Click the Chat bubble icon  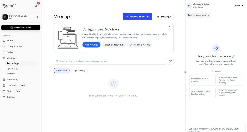4,91
